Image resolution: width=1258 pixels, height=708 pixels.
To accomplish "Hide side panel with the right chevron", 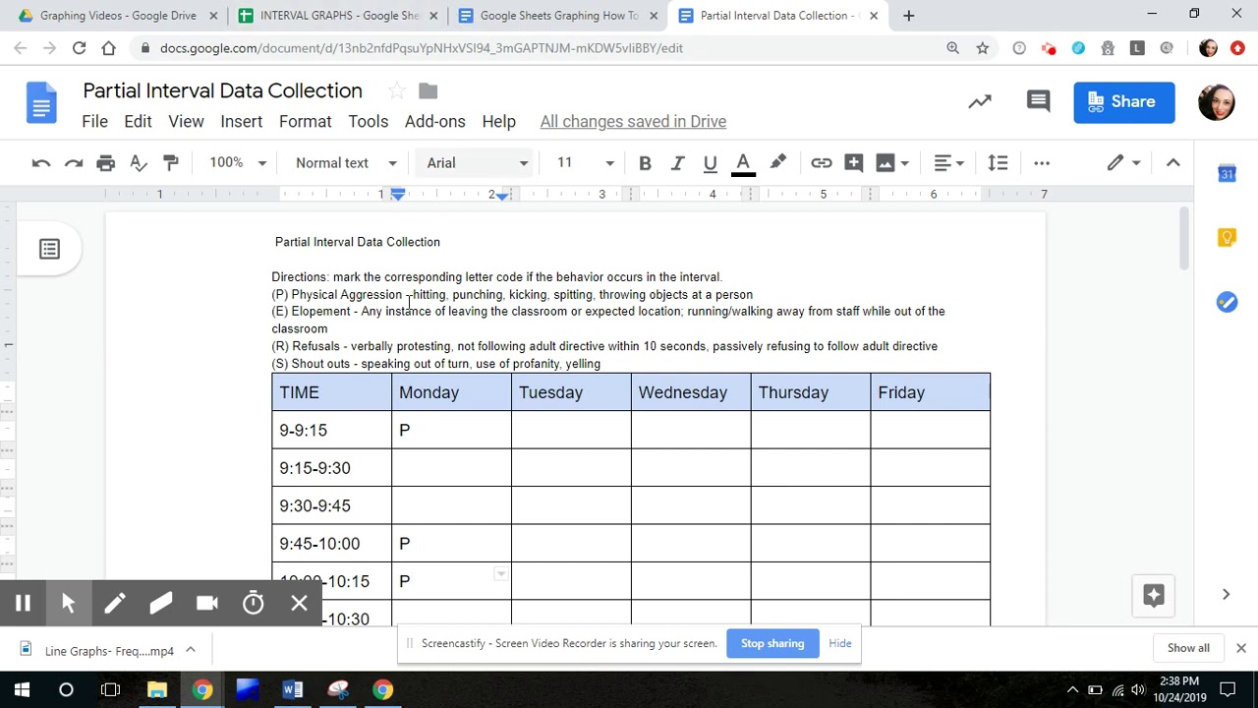I will 1226,595.
